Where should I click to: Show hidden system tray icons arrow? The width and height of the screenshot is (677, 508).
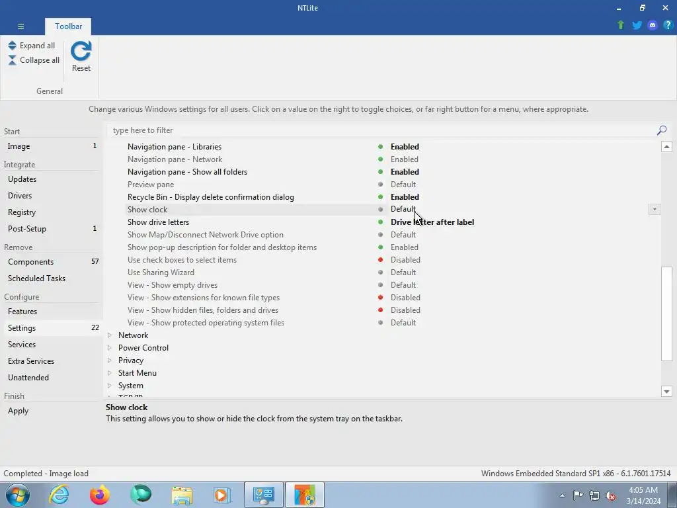pos(562,495)
